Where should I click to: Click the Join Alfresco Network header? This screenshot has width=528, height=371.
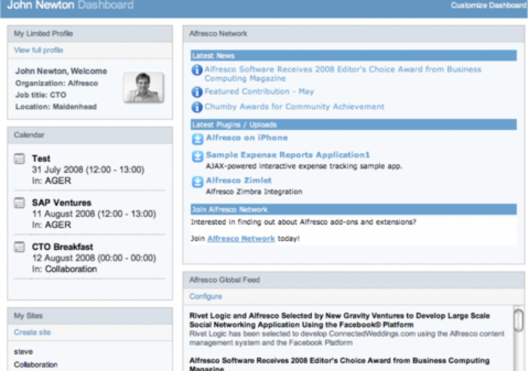pyautogui.click(x=354, y=209)
